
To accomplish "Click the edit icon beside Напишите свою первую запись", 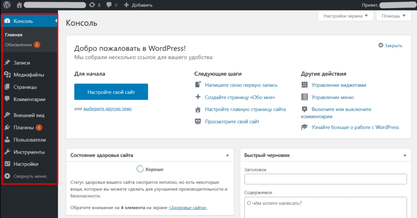I will pos(198,85).
